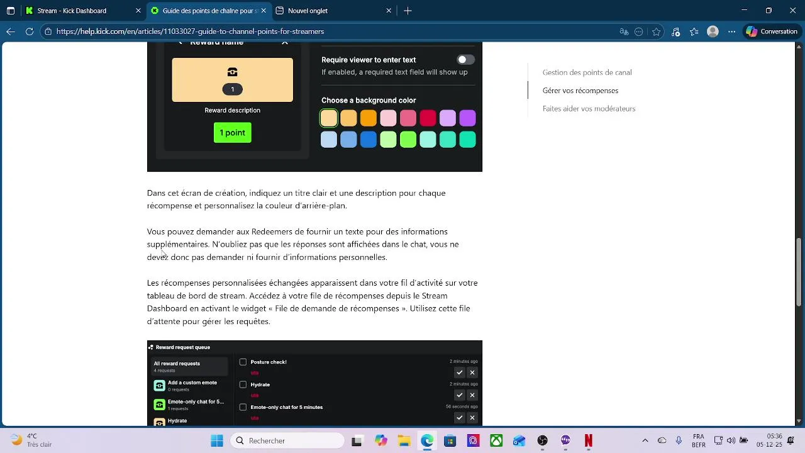Open the translate page icon
The width and height of the screenshot is (805, 453).
pos(624,31)
